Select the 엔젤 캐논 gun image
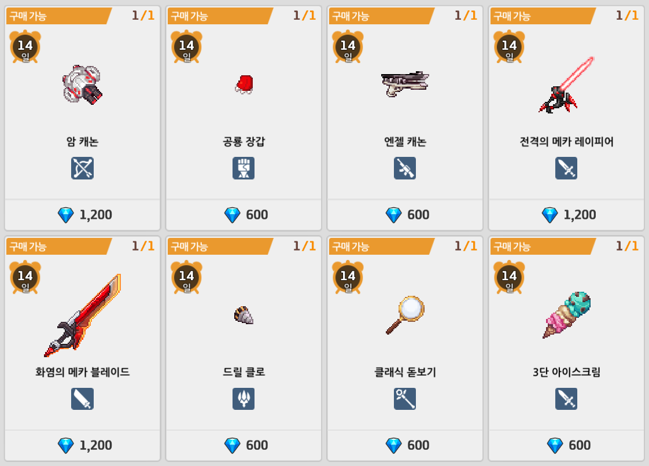Image resolution: width=649 pixels, height=466 pixels. pyautogui.click(x=405, y=84)
